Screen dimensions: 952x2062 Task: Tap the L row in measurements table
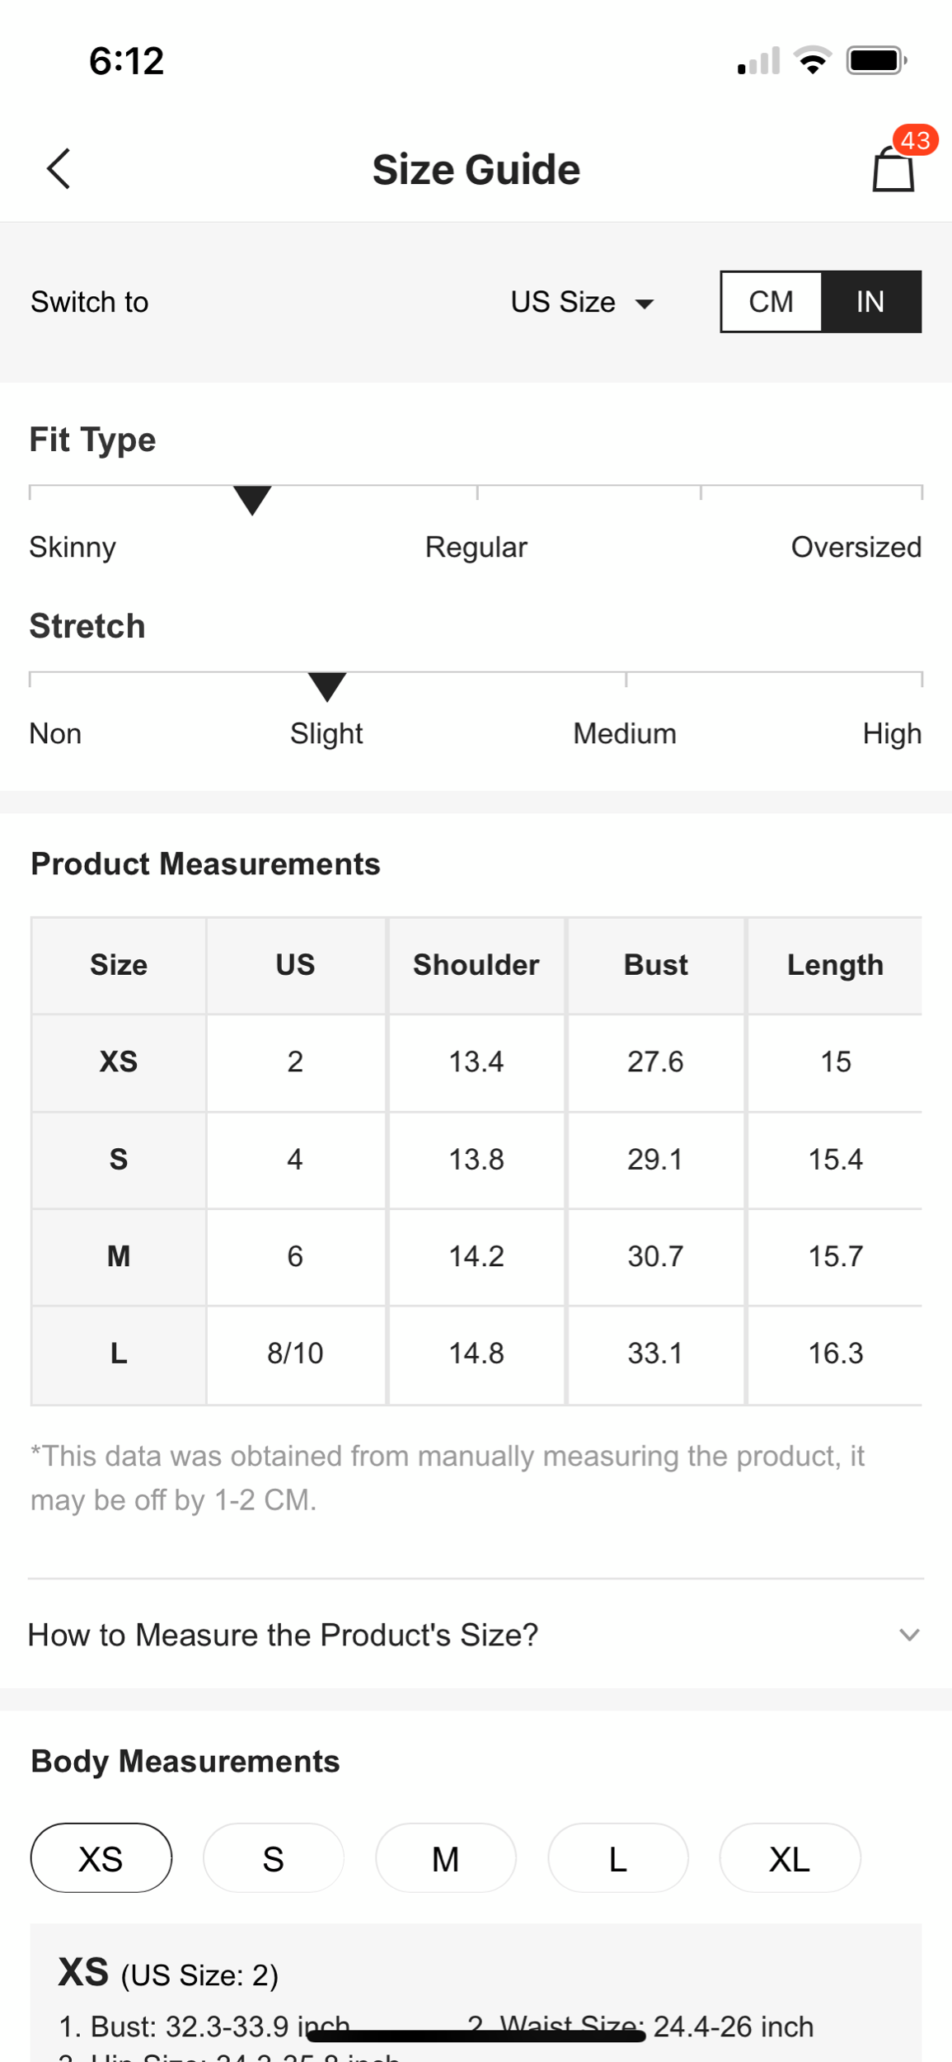(119, 1353)
